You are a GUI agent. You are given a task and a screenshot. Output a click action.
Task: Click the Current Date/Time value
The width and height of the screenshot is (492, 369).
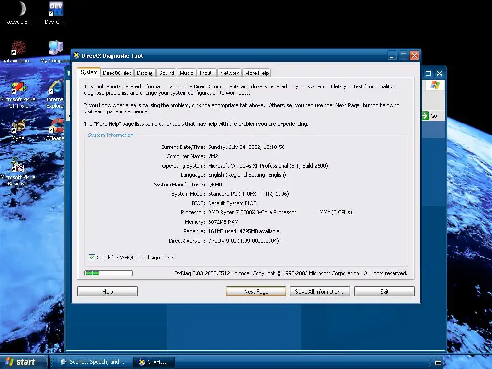pos(246,147)
